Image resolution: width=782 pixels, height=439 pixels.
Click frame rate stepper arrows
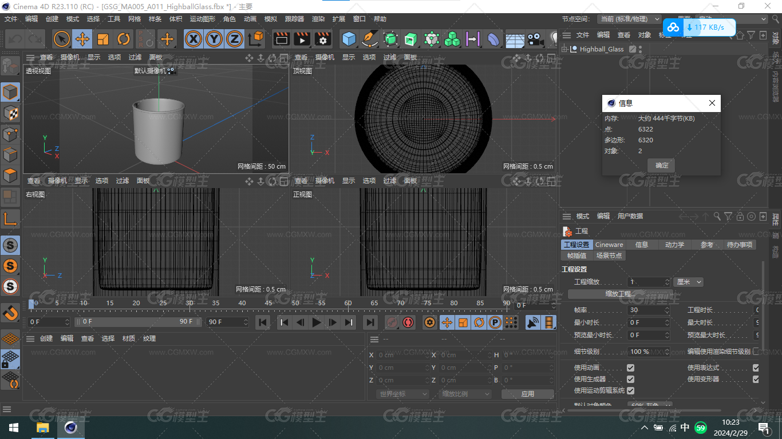[667, 310]
